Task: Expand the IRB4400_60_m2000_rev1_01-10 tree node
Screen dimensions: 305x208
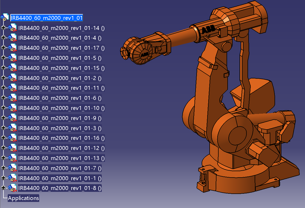Action: [3, 108]
